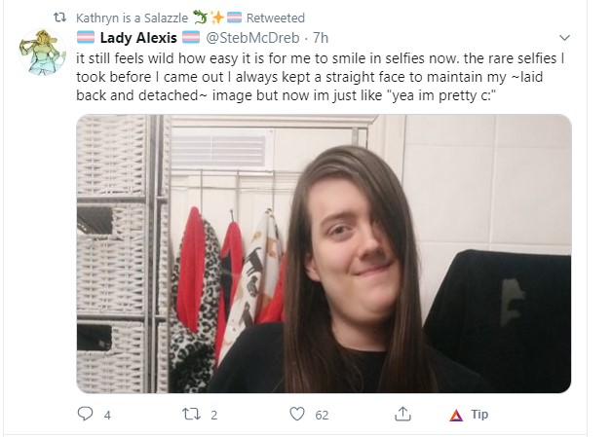Open the share upload icon
The image size is (612, 437).
click(x=402, y=414)
